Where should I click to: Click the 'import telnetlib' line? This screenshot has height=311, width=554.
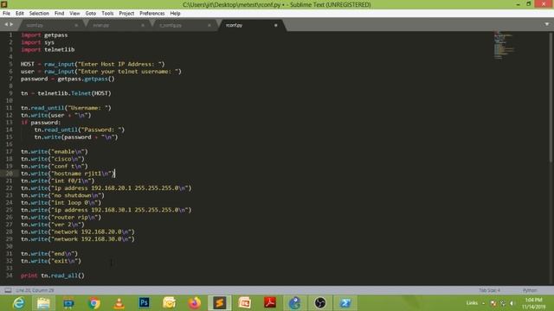click(x=48, y=50)
